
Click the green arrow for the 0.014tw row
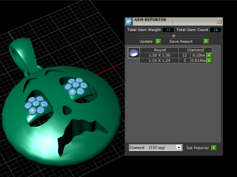click(x=209, y=60)
